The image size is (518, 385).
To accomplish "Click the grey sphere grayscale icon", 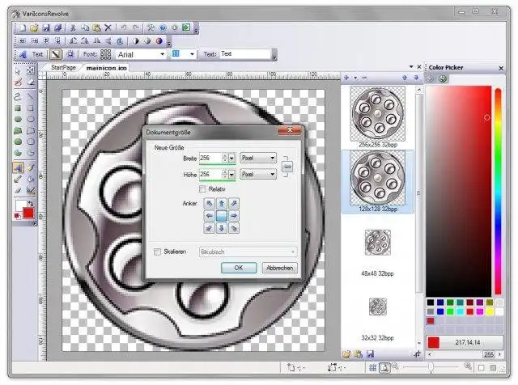I will [x=147, y=41].
